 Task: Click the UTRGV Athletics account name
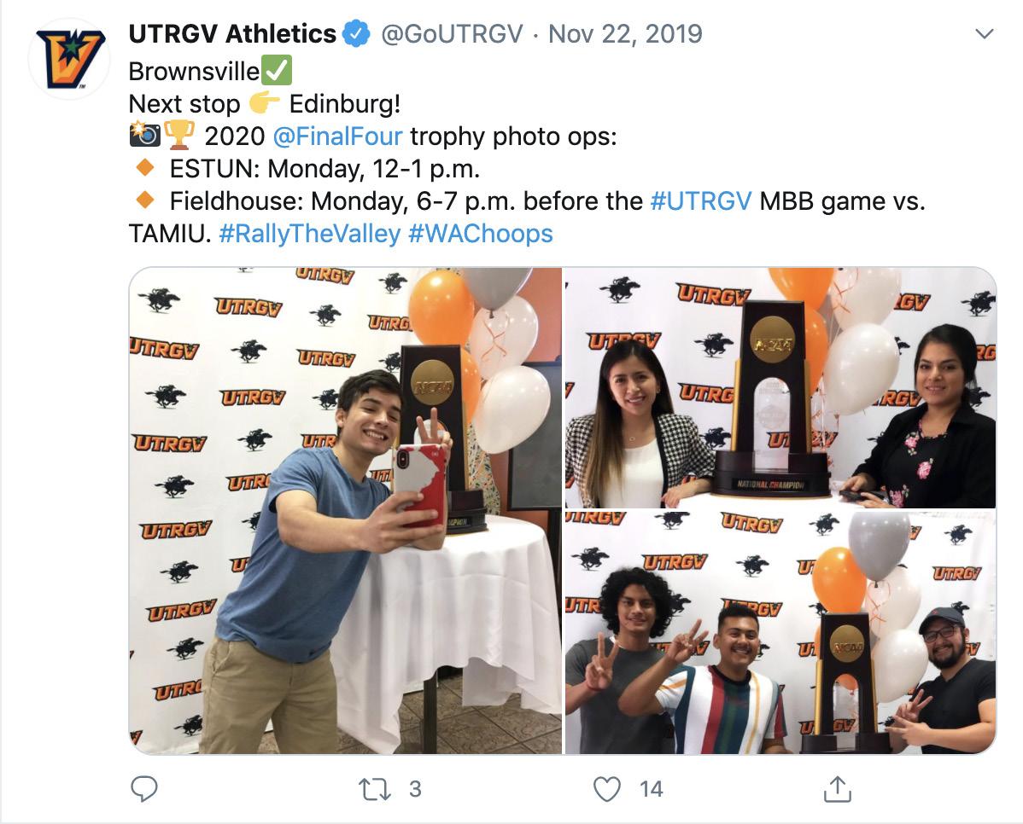(x=232, y=34)
